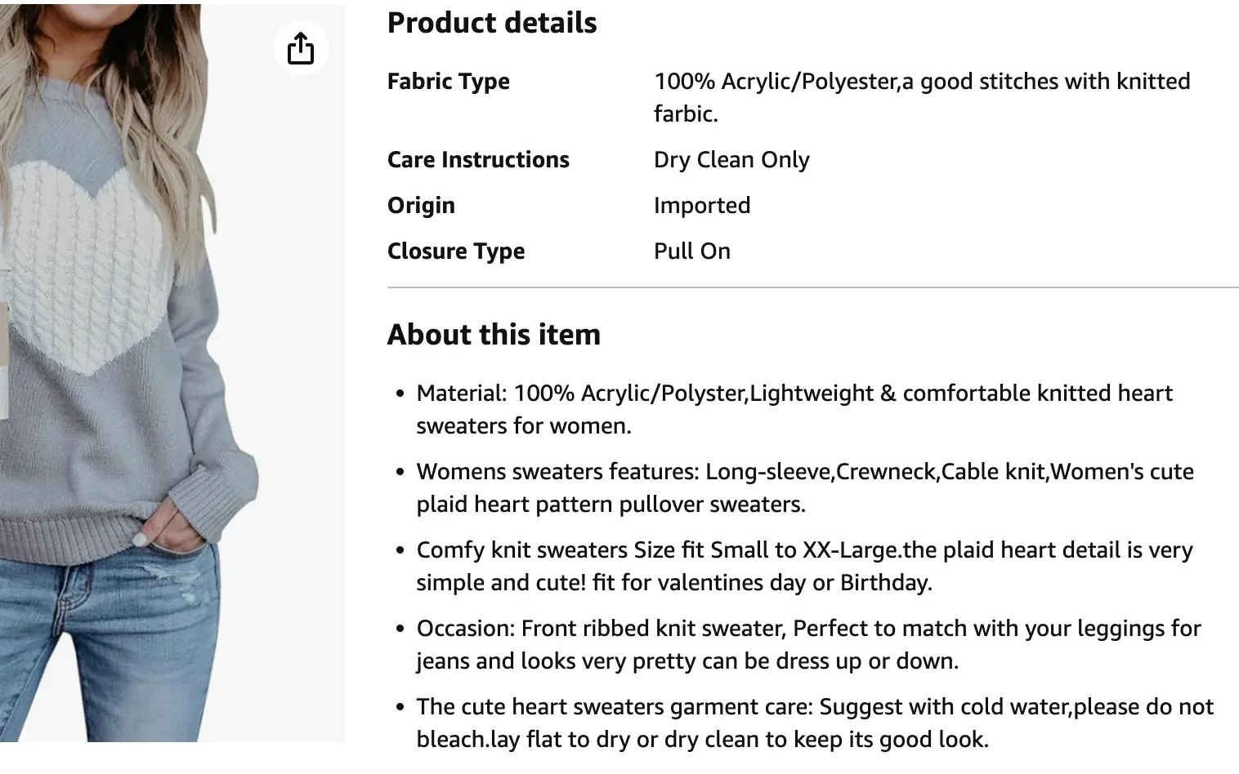Click the Care Instructions label
Image resolution: width=1239 pixels, height=774 pixels.
pos(478,159)
